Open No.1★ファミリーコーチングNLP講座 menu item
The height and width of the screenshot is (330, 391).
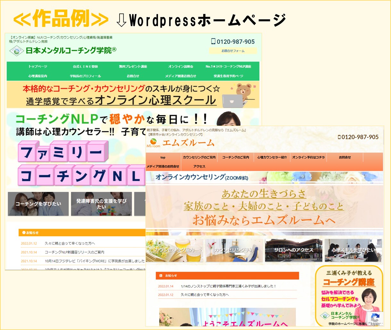click(x=228, y=67)
